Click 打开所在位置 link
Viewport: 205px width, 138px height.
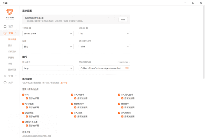coord(123,62)
